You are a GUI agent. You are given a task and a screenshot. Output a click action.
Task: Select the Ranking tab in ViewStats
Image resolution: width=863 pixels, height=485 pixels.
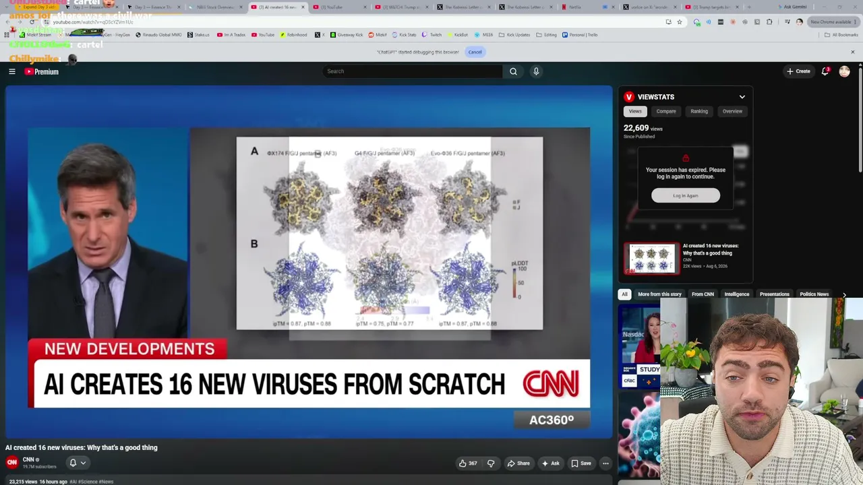coord(699,111)
